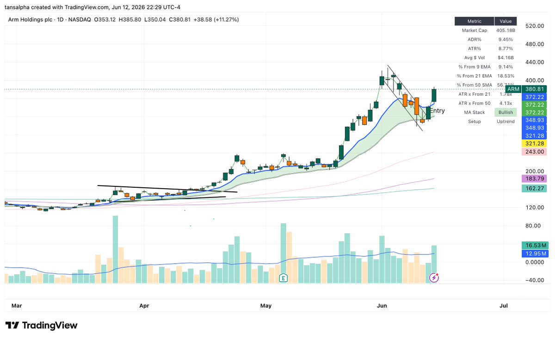Click the ATR% value 8.77%
The image size is (555, 339).
coord(506,49)
